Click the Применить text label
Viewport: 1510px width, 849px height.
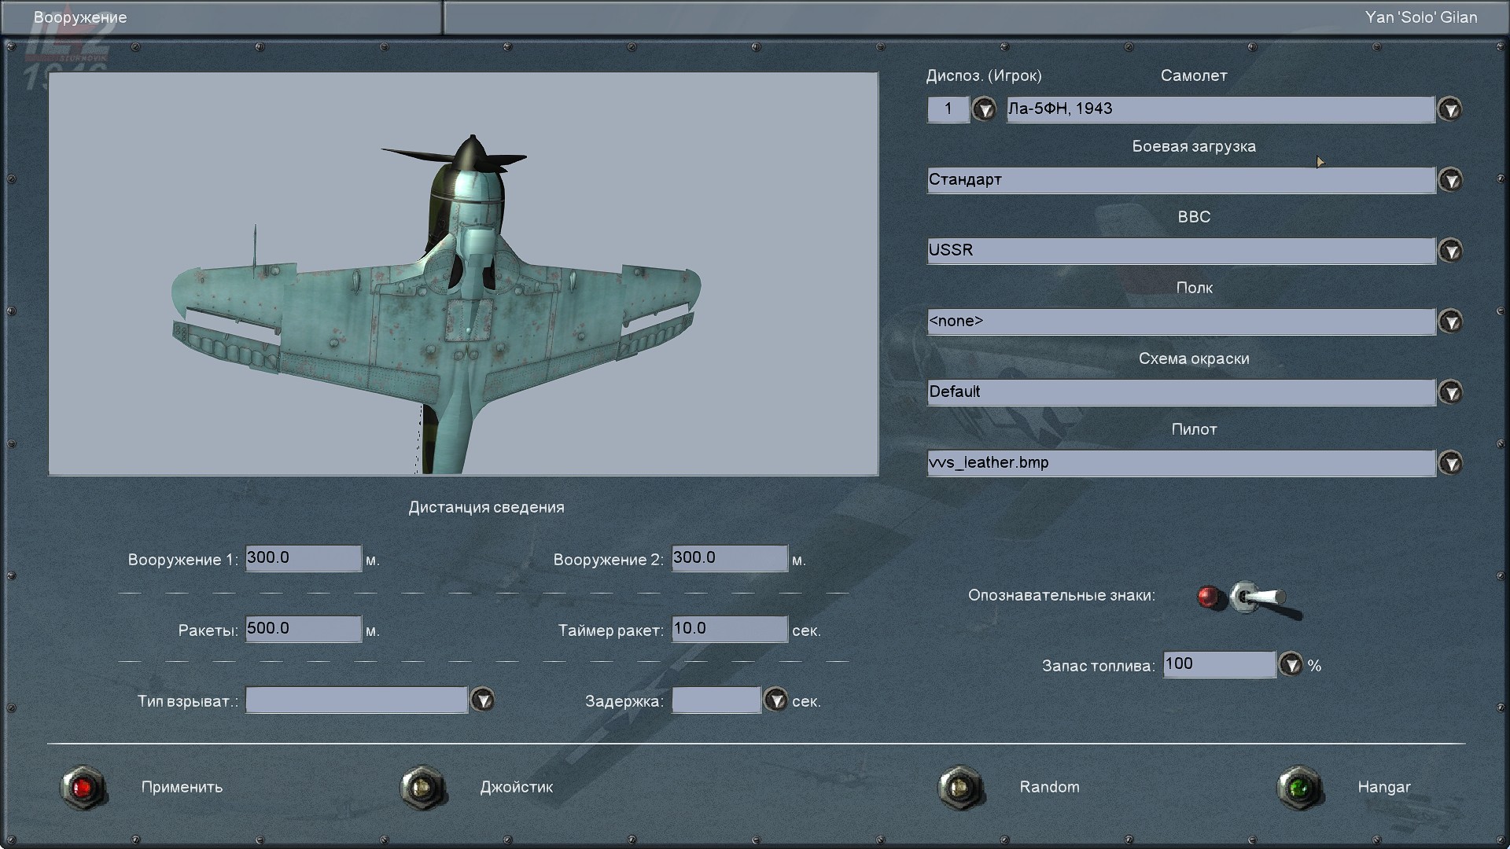[x=182, y=787]
